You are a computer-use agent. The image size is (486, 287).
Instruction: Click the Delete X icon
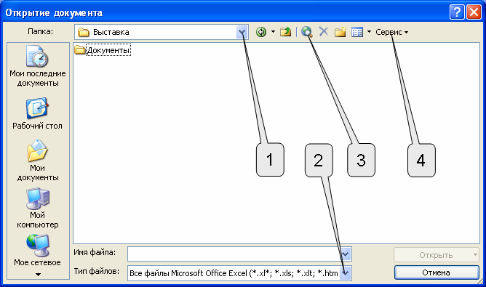click(324, 31)
